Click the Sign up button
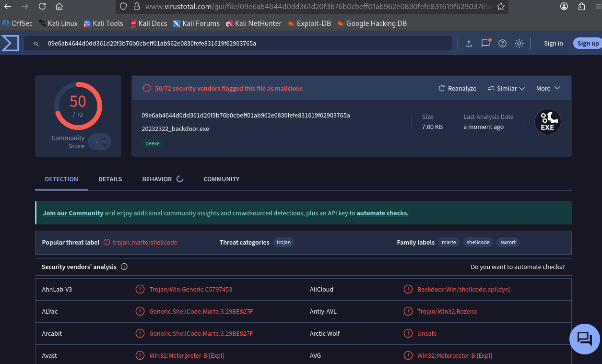Viewport: 602px width, 364px height. (588, 43)
